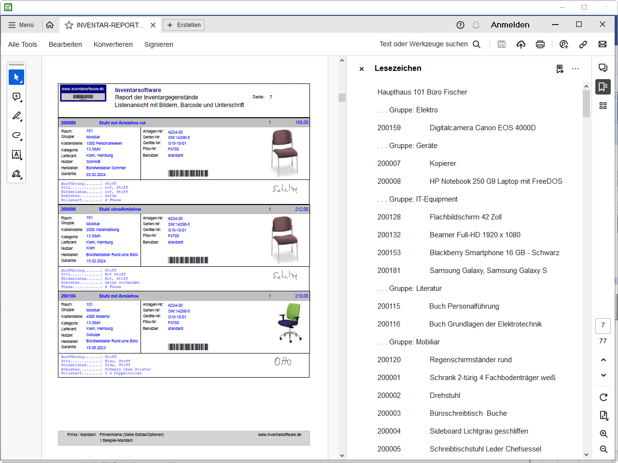Toggle the Comments panel open
This screenshot has width=618, height=463.
click(602, 68)
